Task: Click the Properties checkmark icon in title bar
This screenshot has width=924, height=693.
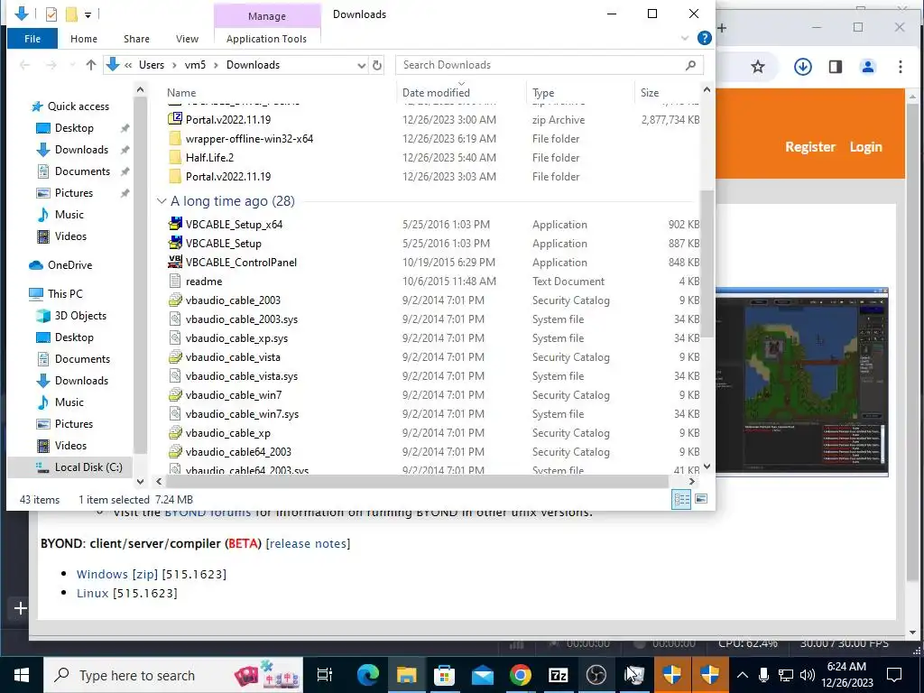Action: click(51, 14)
